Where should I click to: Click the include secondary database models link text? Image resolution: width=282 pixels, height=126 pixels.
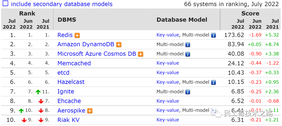62,4
